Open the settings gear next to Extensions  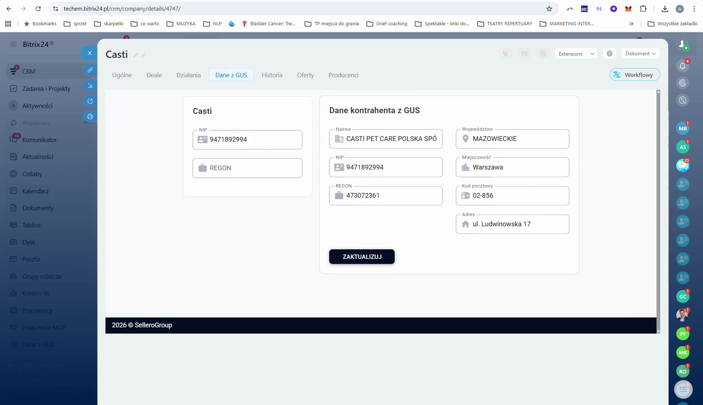click(610, 54)
